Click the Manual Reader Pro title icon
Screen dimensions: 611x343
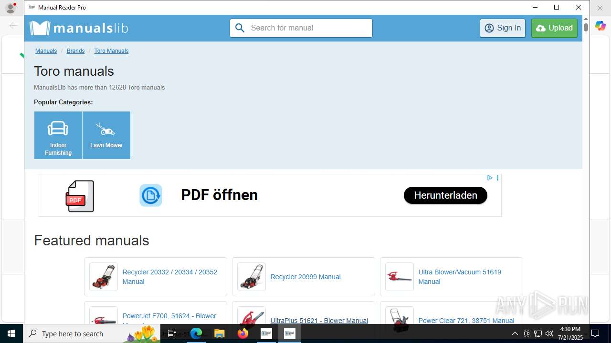pyautogui.click(x=32, y=7)
